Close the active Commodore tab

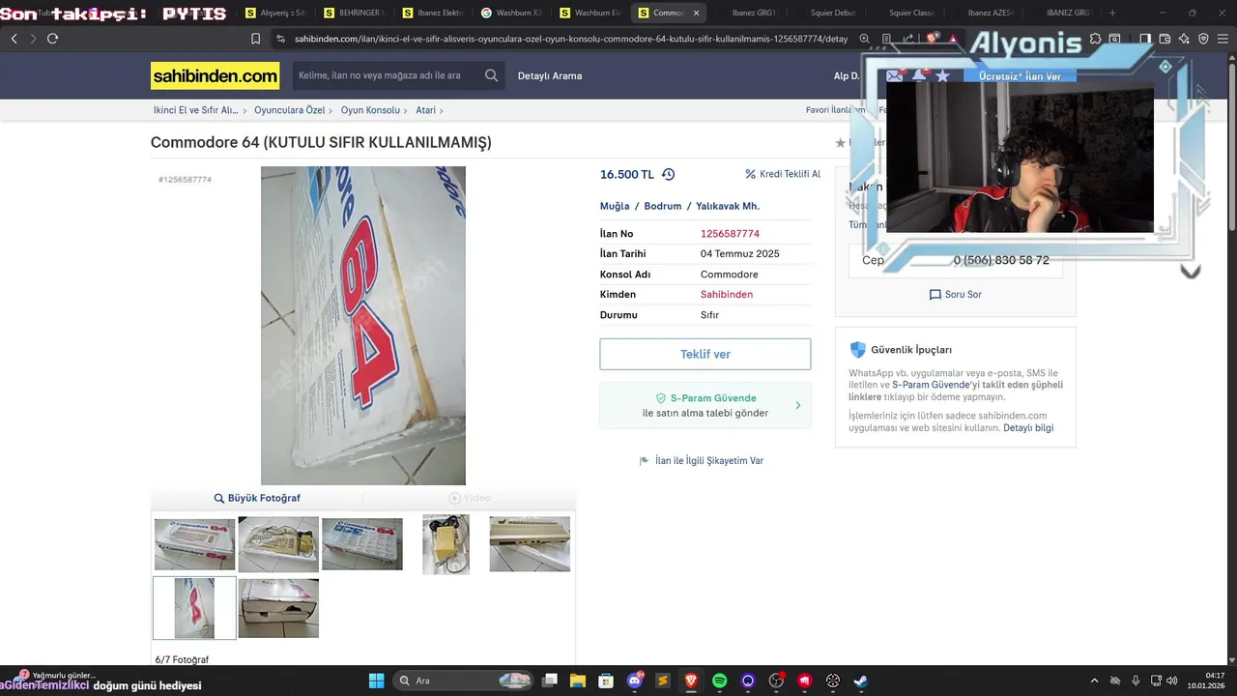point(696,13)
